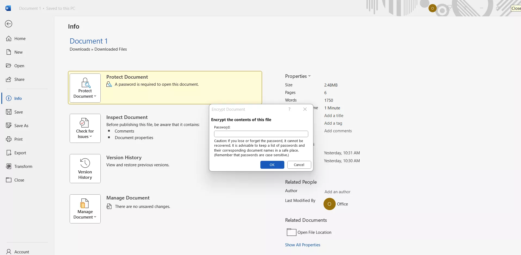Open the Print page

[19, 139]
